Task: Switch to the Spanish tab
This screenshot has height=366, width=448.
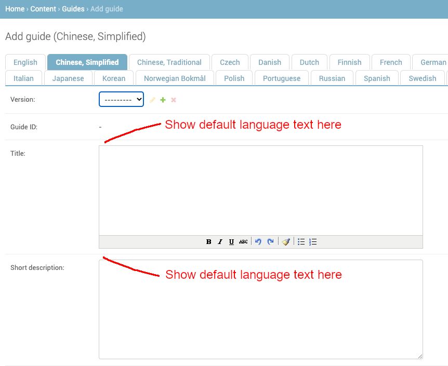Action: (377, 78)
